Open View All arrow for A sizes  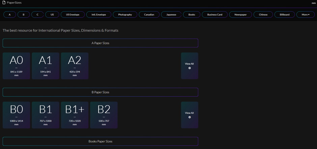190,68
